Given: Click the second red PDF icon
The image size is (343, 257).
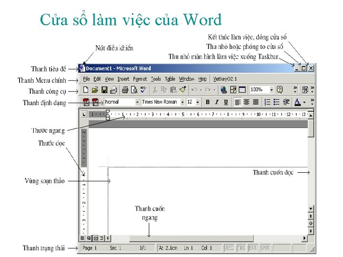Looking at the screenshot, I should click(95, 102).
